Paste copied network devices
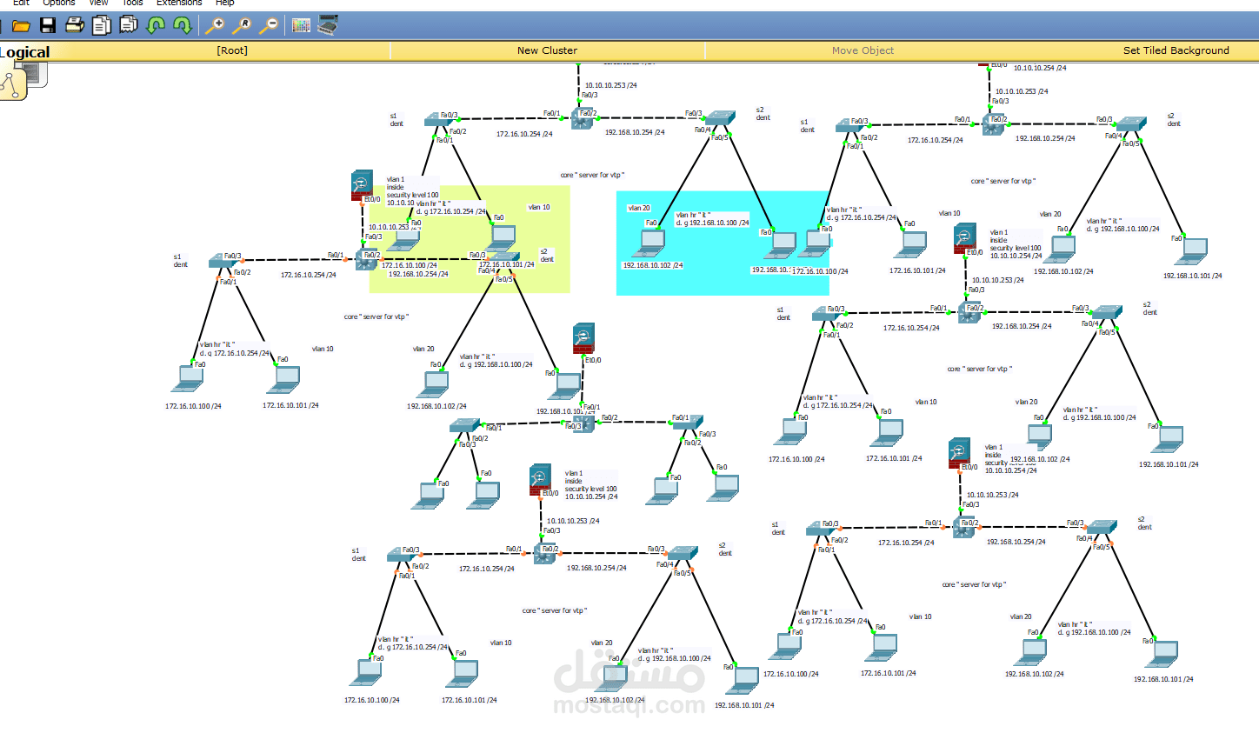 click(x=128, y=24)
